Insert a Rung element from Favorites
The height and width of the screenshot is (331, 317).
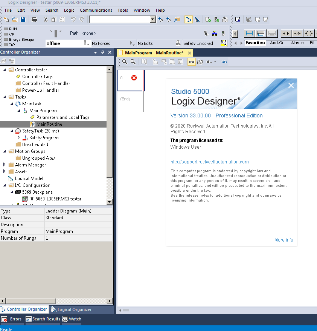tap(249, 33)
